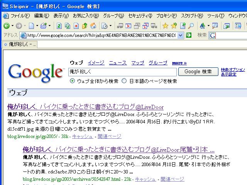Click the Stop loading red X icon

click(x=76, y=26)
